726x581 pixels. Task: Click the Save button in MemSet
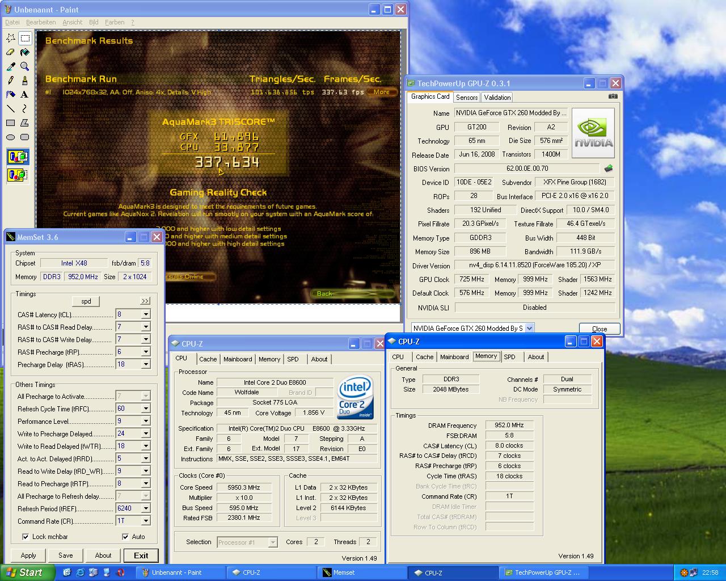[66, 555]
